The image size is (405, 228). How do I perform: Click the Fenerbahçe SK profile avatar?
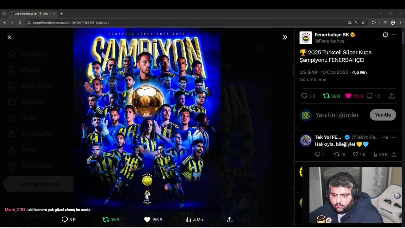pos(306,38)
